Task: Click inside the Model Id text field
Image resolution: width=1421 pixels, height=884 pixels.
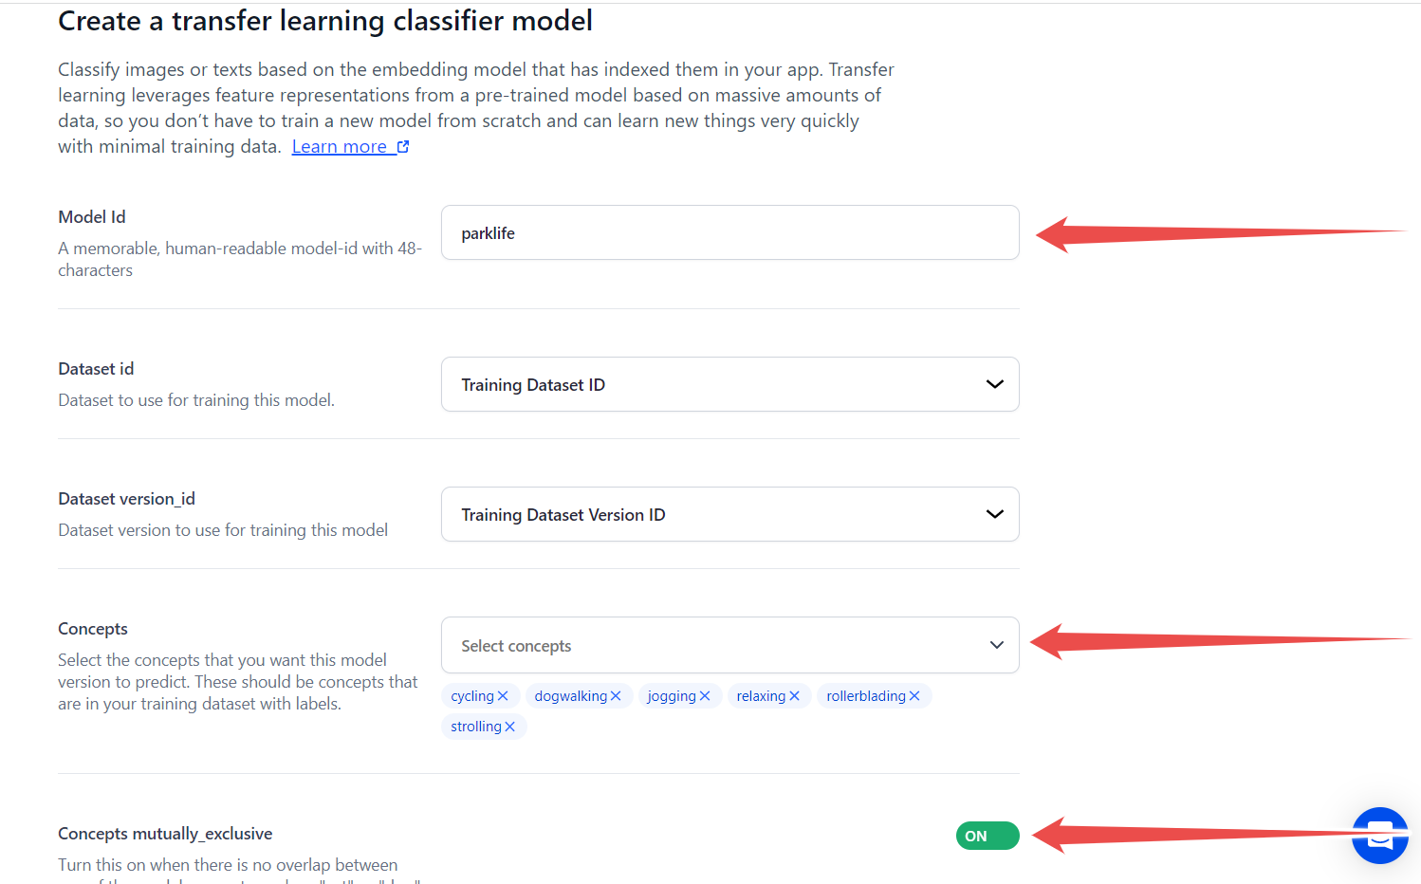Action: tap(729, 232)
